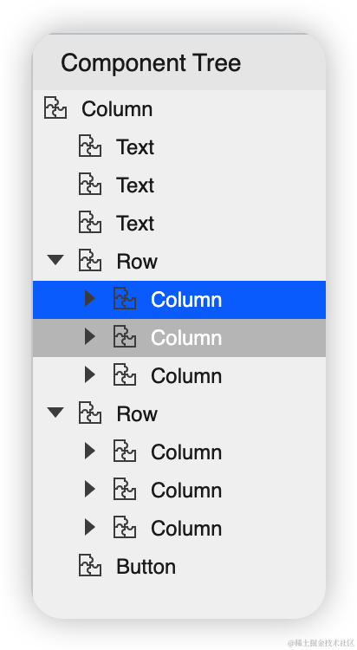Click the blue-highlighted Column's puzzle icon

click(125, 299)
